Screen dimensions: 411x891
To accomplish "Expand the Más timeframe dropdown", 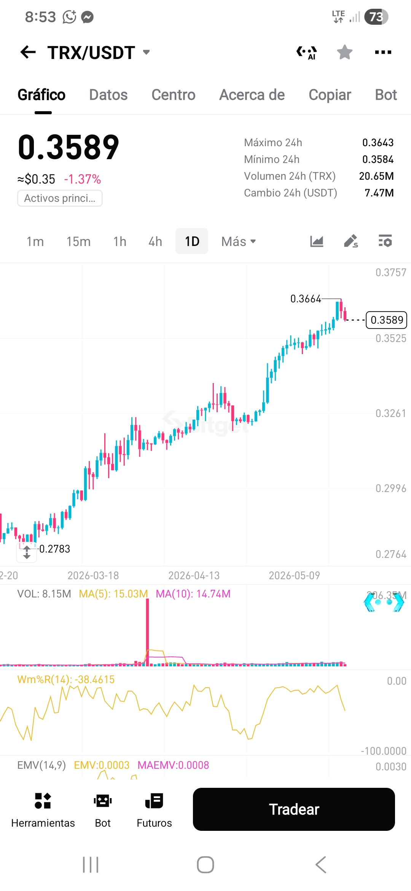I will tap(239, 241).
